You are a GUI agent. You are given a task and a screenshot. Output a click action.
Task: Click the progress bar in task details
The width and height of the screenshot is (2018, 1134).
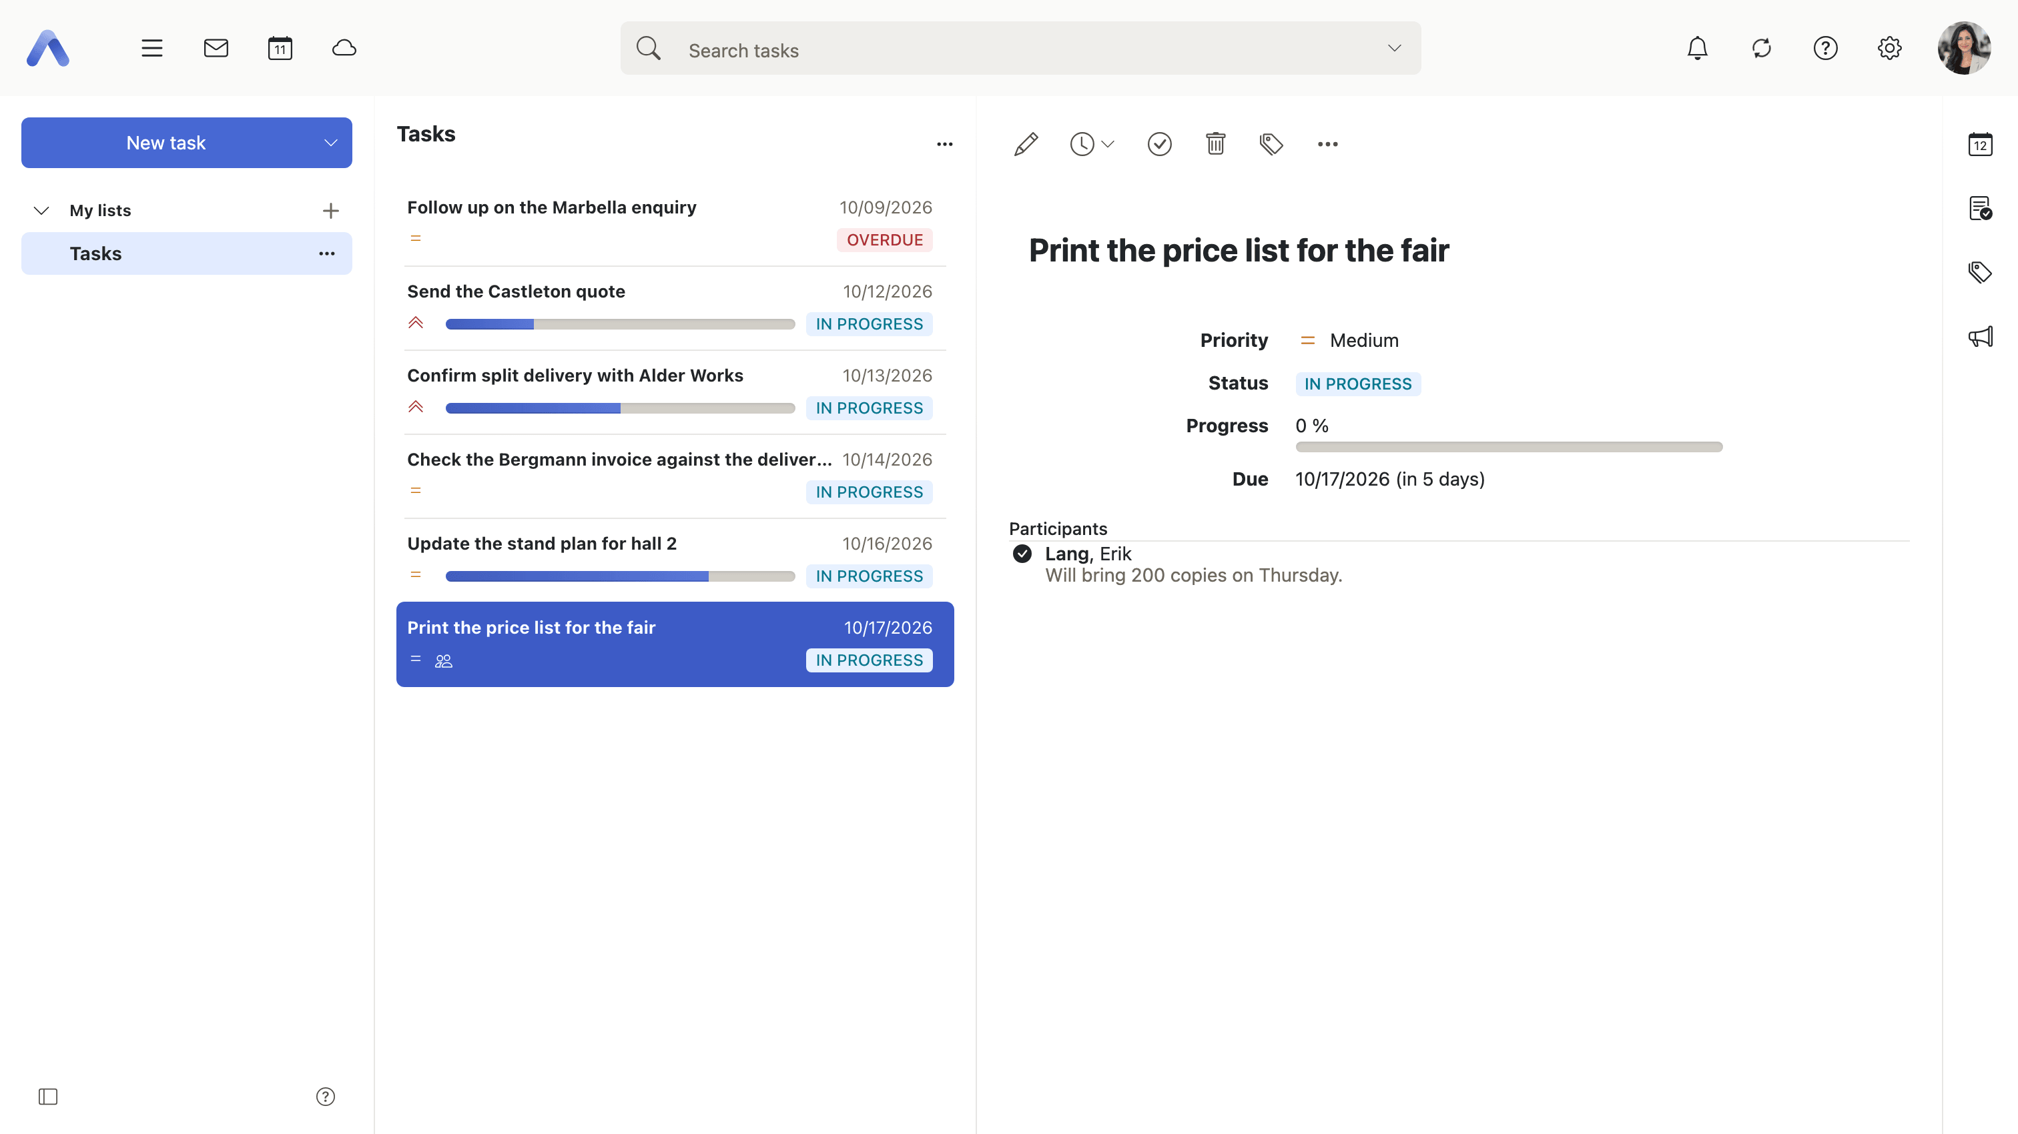click(x=1509, y=447)
